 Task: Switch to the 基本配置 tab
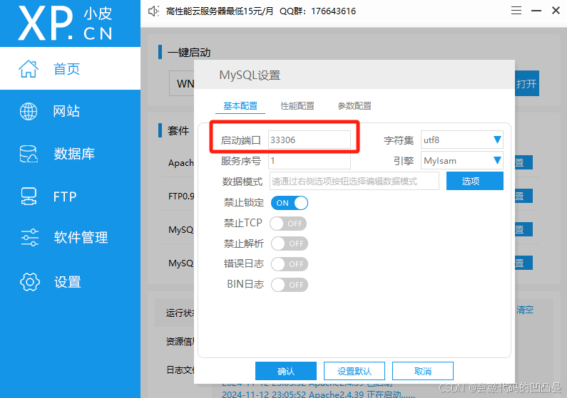(240, 105)
